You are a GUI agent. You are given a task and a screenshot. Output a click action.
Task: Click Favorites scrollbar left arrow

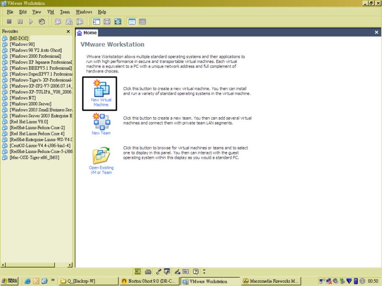click(x=3, y=265)
